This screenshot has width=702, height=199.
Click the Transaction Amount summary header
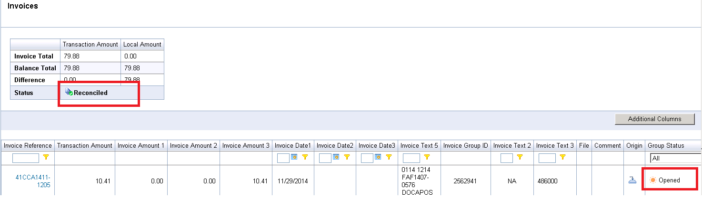pyautogui.click(x=90, y=44)
